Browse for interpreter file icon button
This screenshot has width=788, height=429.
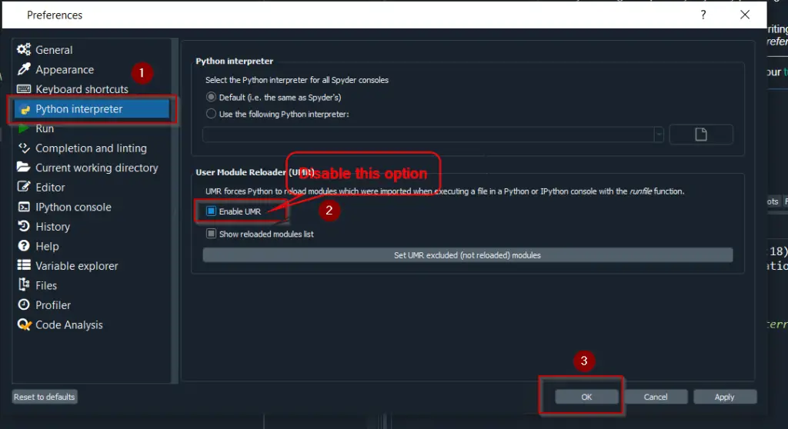click(x=701, y=134)
